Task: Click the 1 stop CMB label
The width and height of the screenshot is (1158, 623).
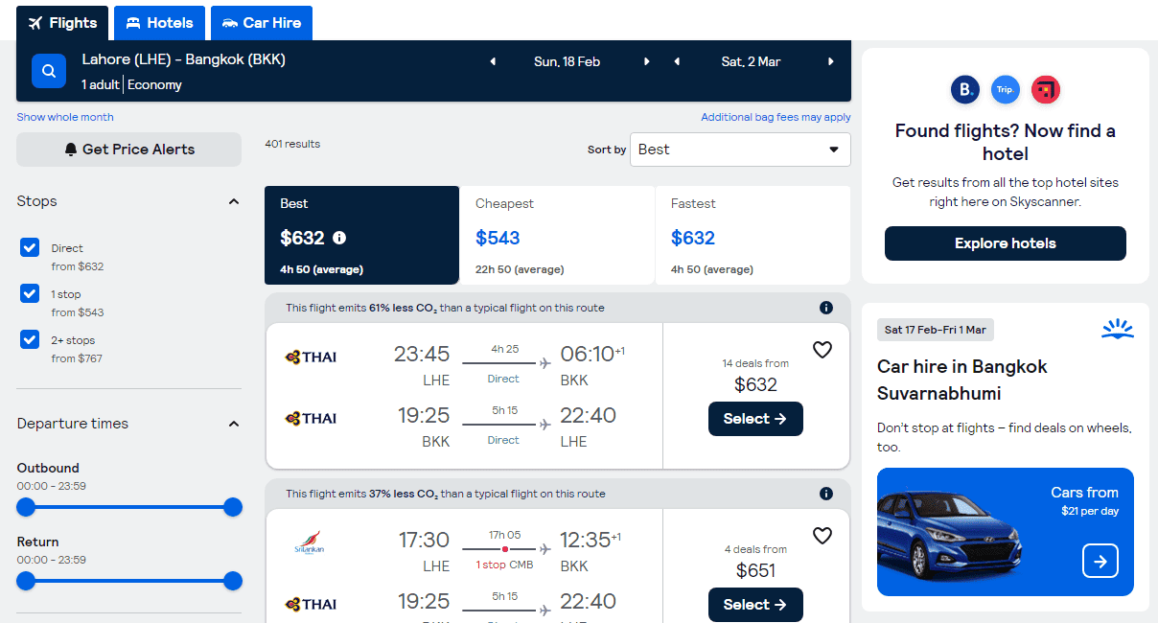Action: 504,565
